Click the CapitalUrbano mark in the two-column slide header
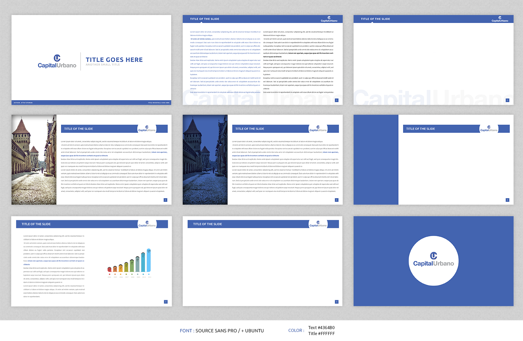 click(329, 19)
